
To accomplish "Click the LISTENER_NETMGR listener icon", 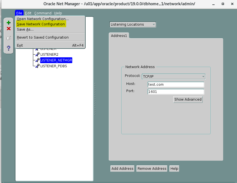I will tap(37, 60).
